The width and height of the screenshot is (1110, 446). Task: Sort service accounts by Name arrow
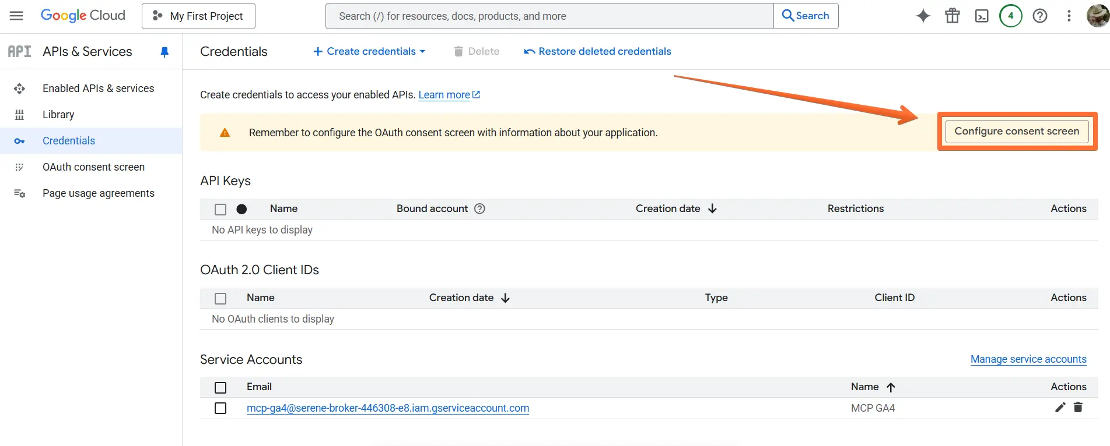(891, 387)
